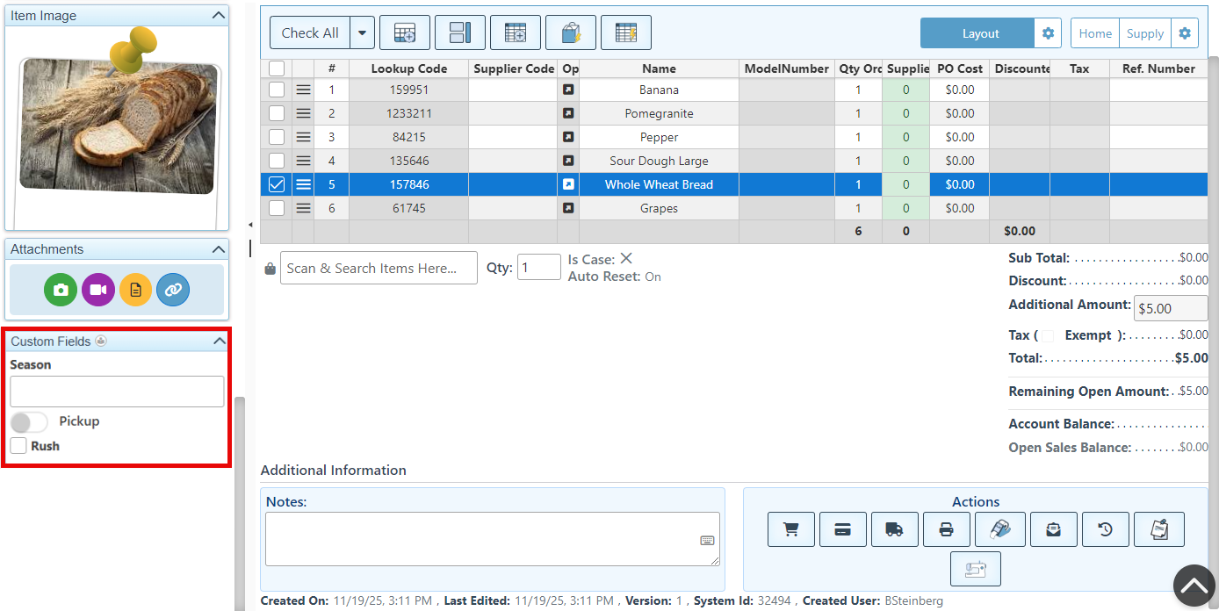Collapse the Item Image panel
The width and height of the screenshot is (1219, 611).
tap(218, 16)
